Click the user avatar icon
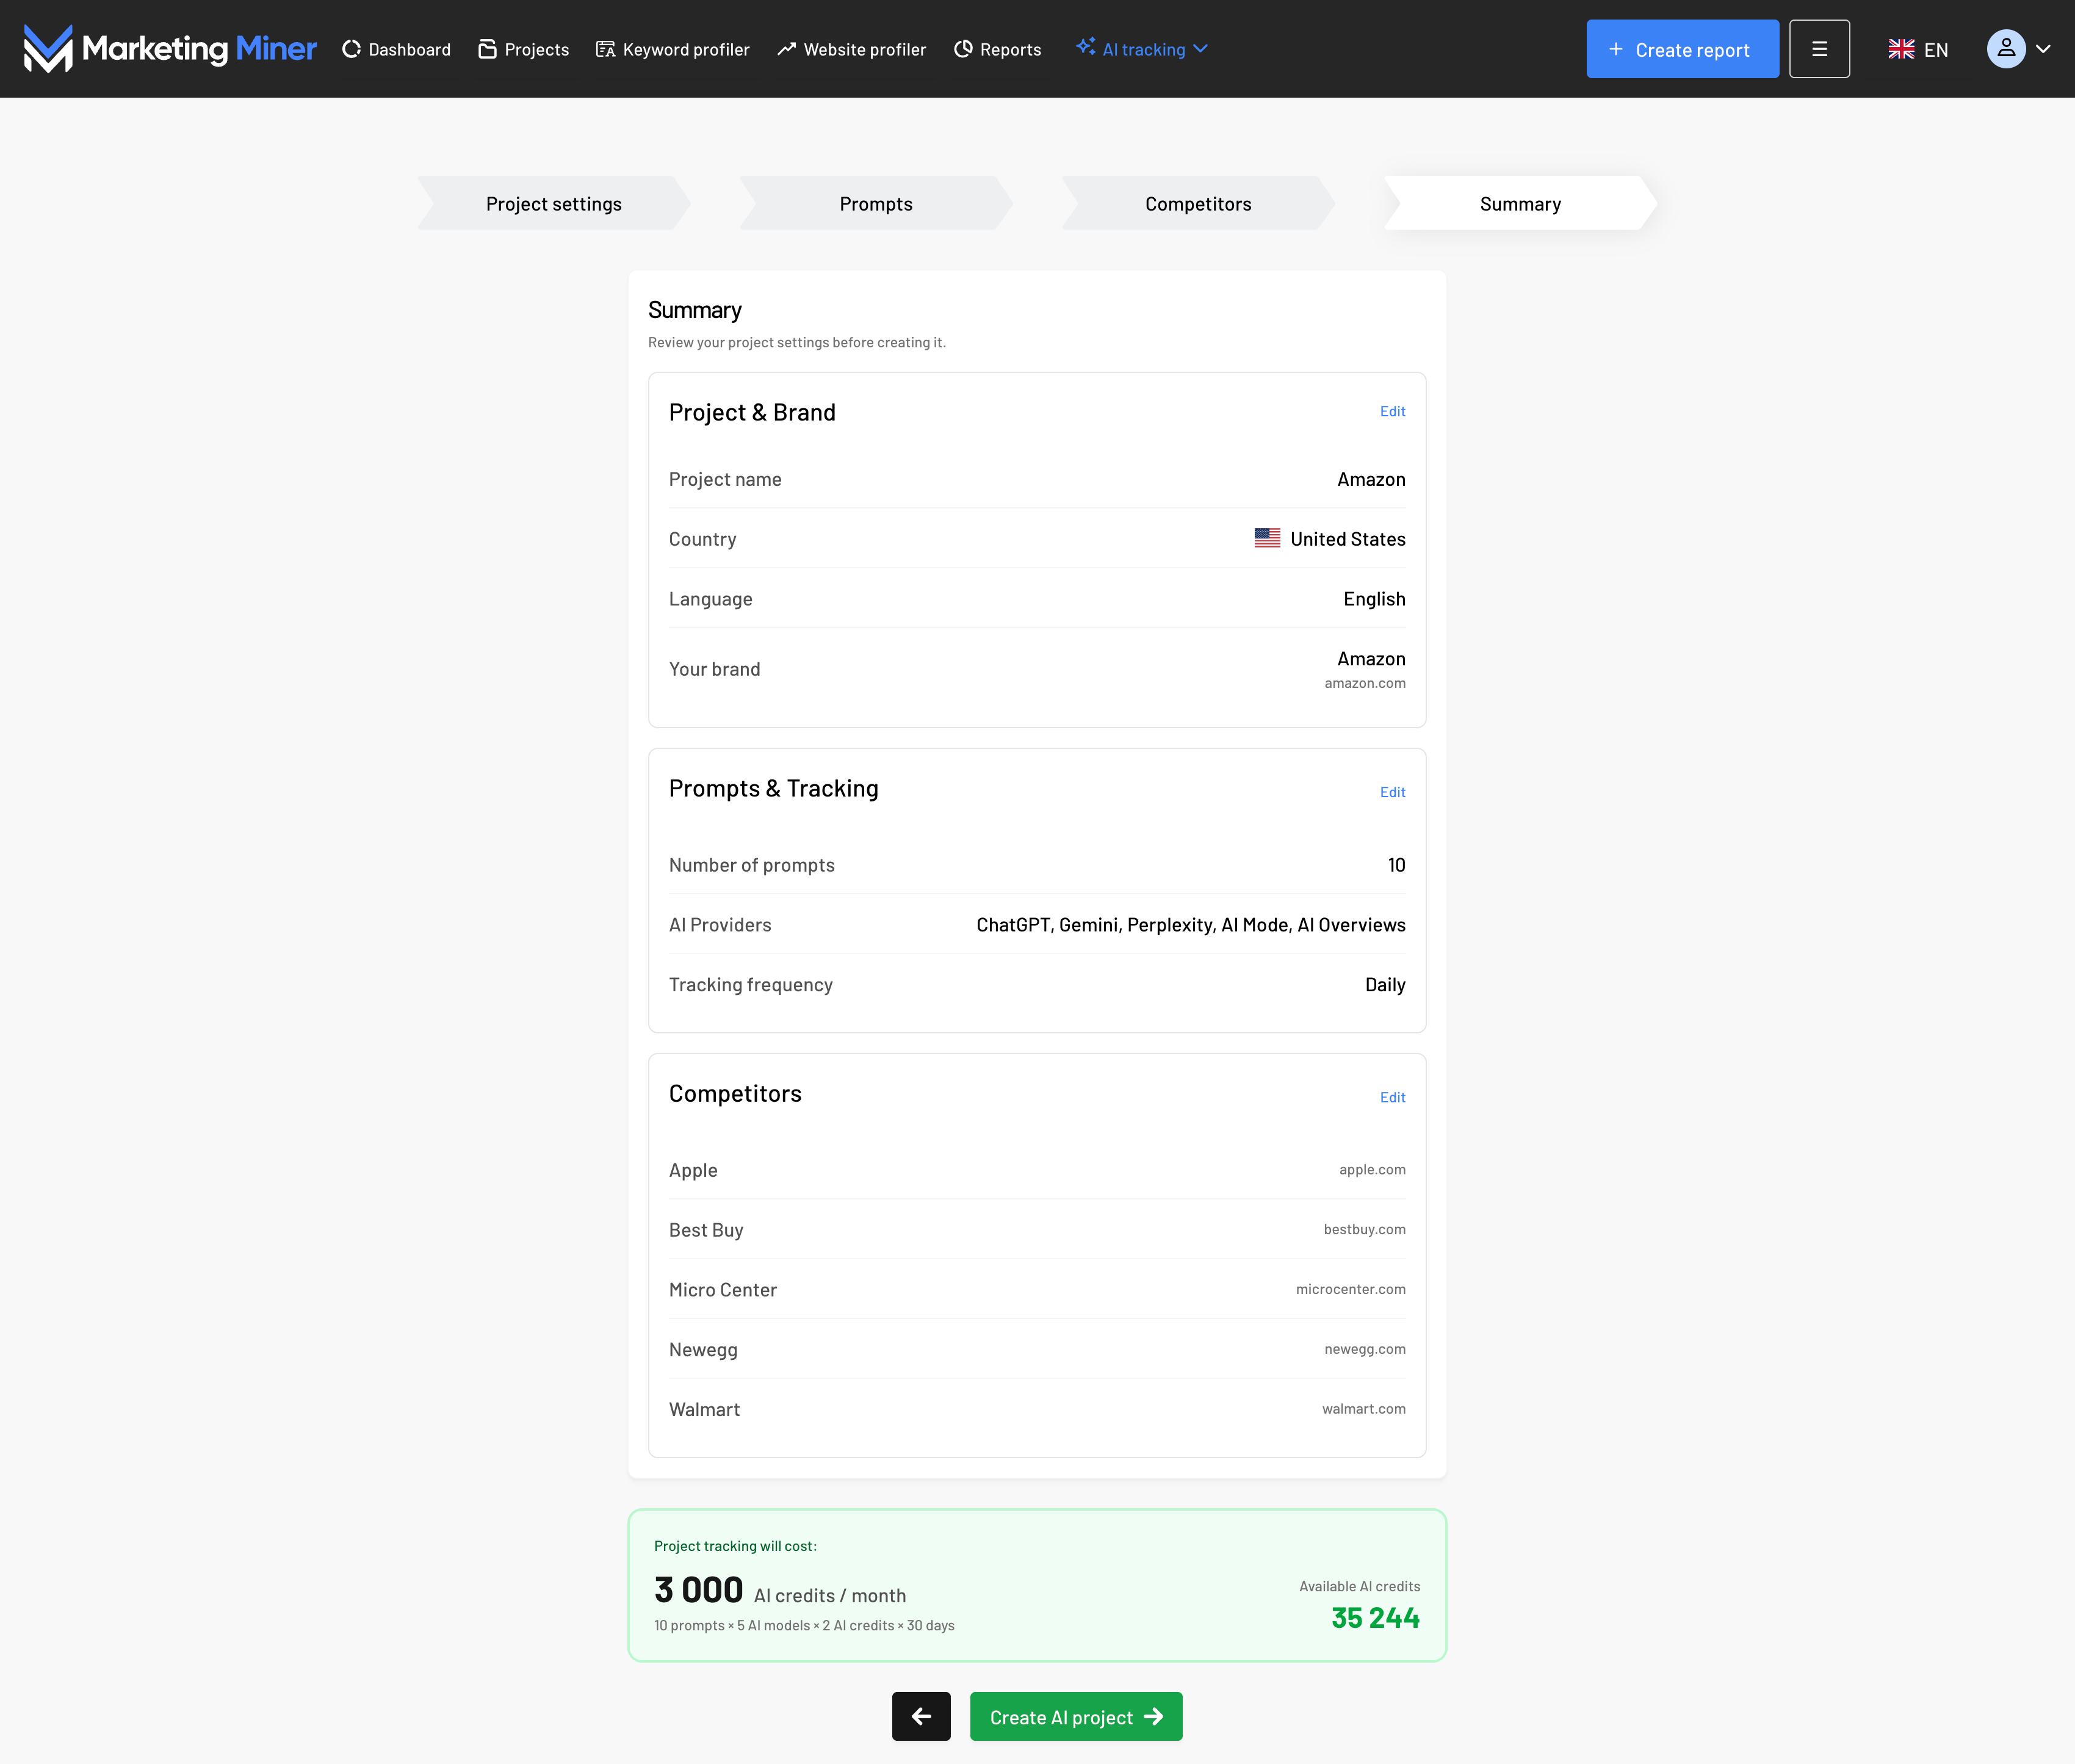The width and height of the screenshot is (2075, 1764). click(2005, 49)
